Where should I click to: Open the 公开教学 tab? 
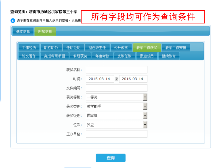pos(121,47)
